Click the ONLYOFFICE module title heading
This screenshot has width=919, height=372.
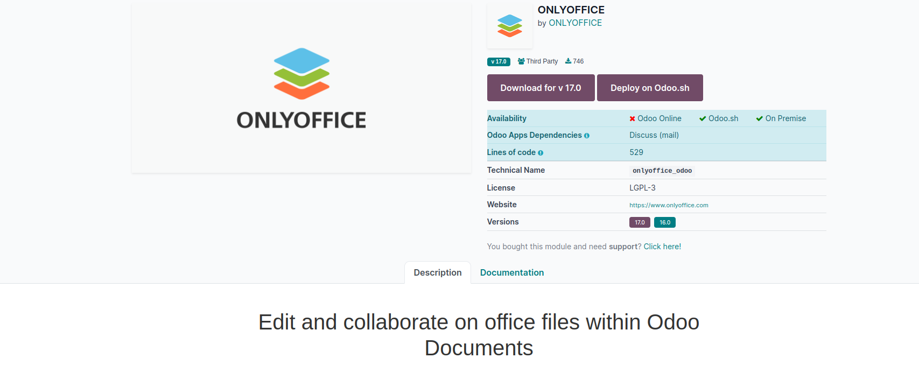571,10
